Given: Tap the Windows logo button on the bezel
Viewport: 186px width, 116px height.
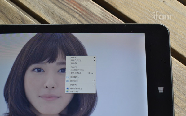Looking at the screenshot, I should click(161, 90).
